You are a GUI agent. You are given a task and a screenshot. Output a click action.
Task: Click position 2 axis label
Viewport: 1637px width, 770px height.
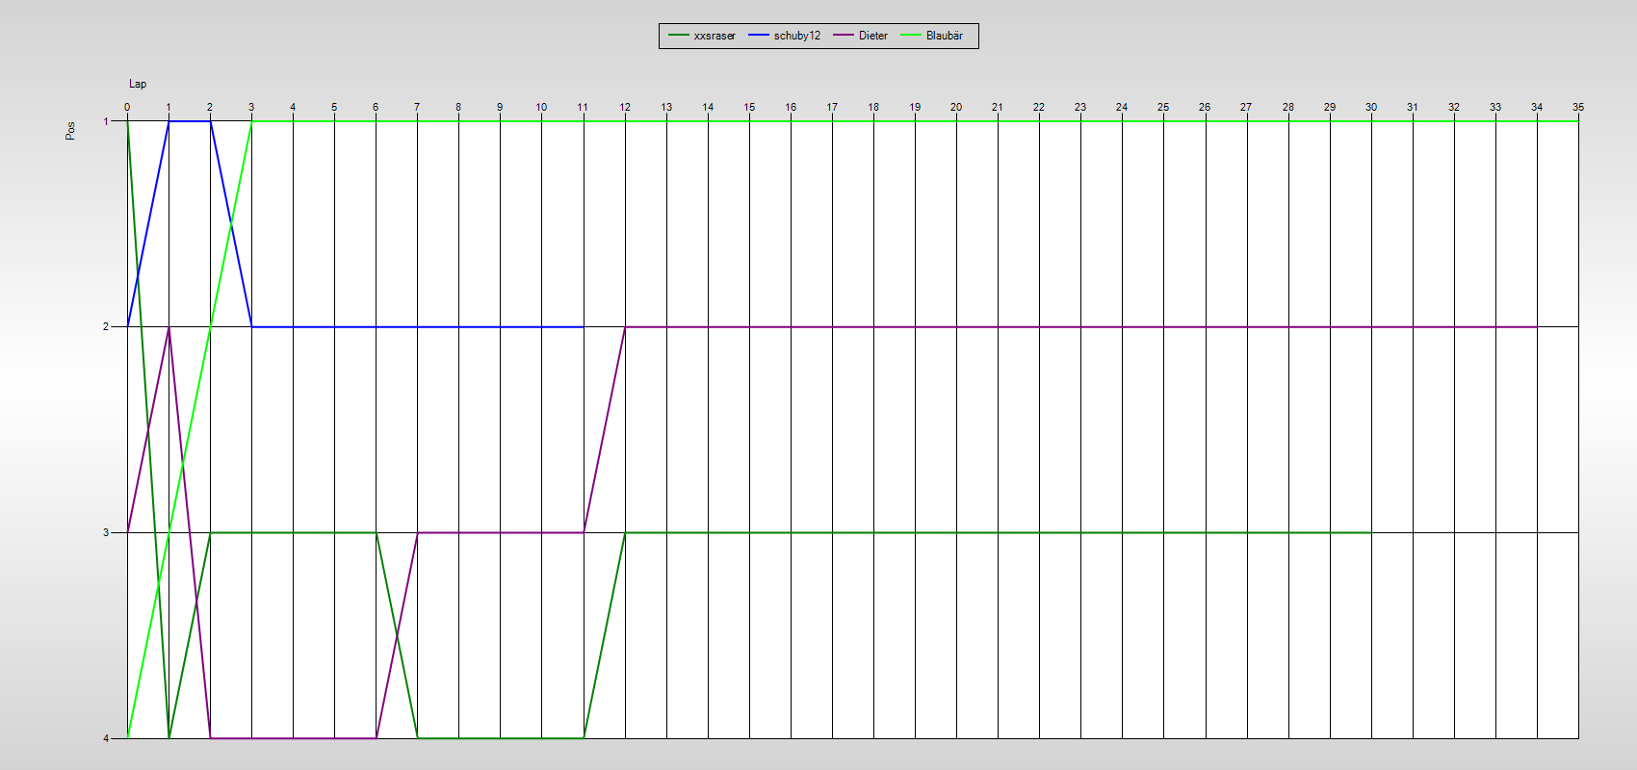click(x=106, y=327)
